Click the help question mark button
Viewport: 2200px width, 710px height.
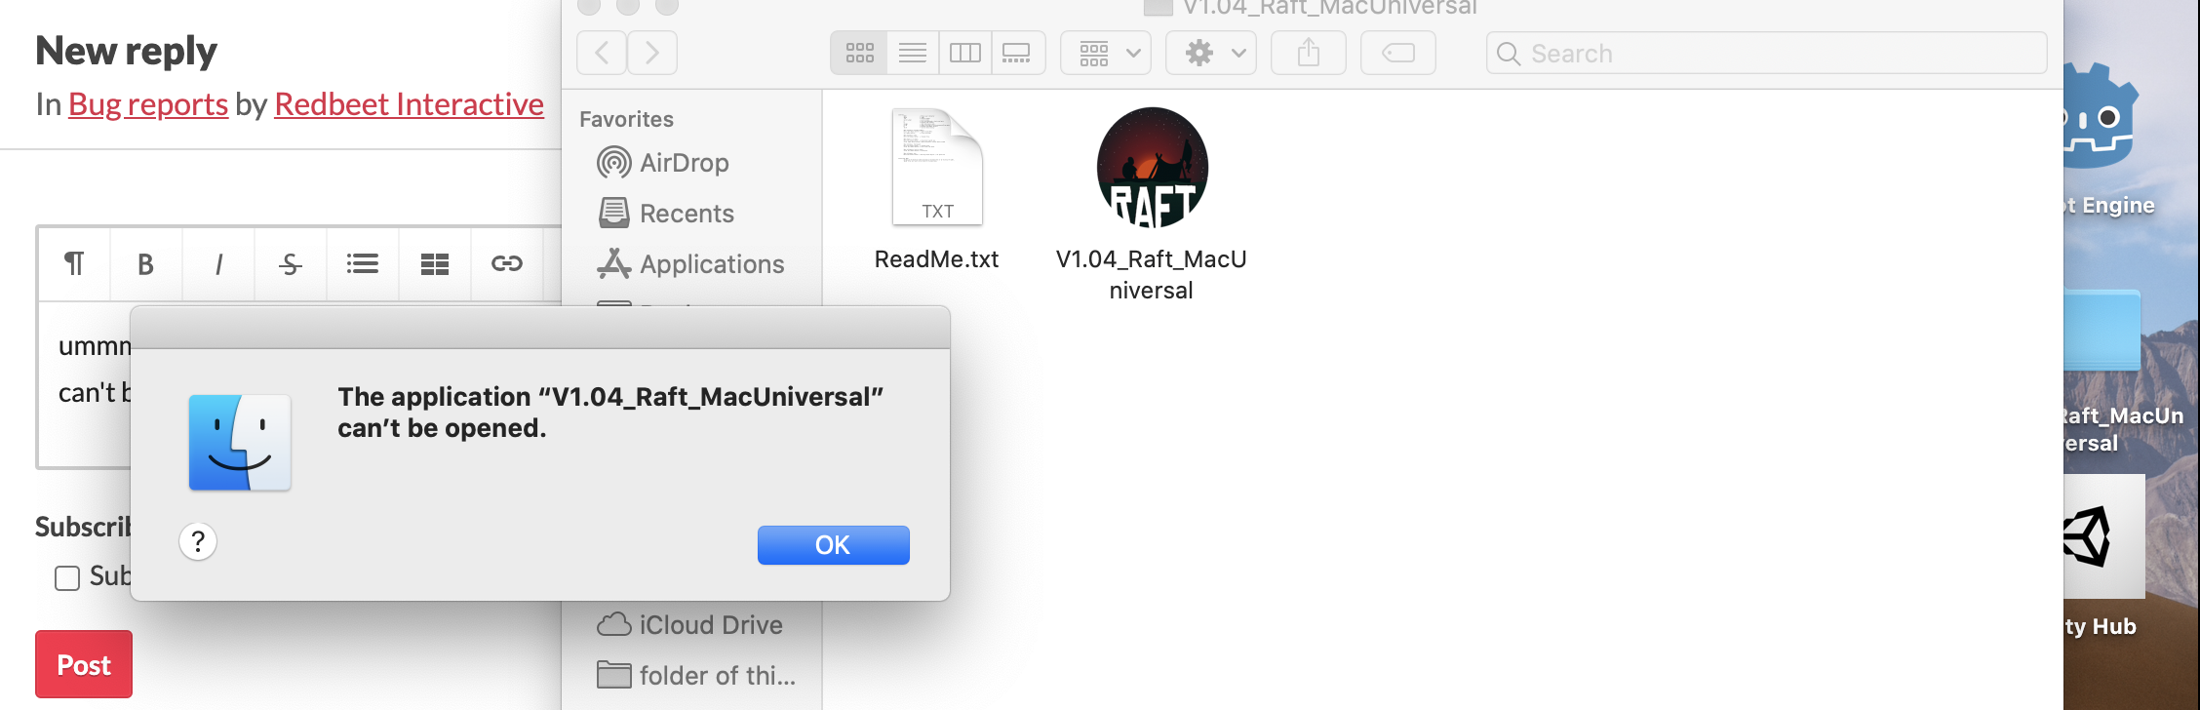(x=198, y=541)
